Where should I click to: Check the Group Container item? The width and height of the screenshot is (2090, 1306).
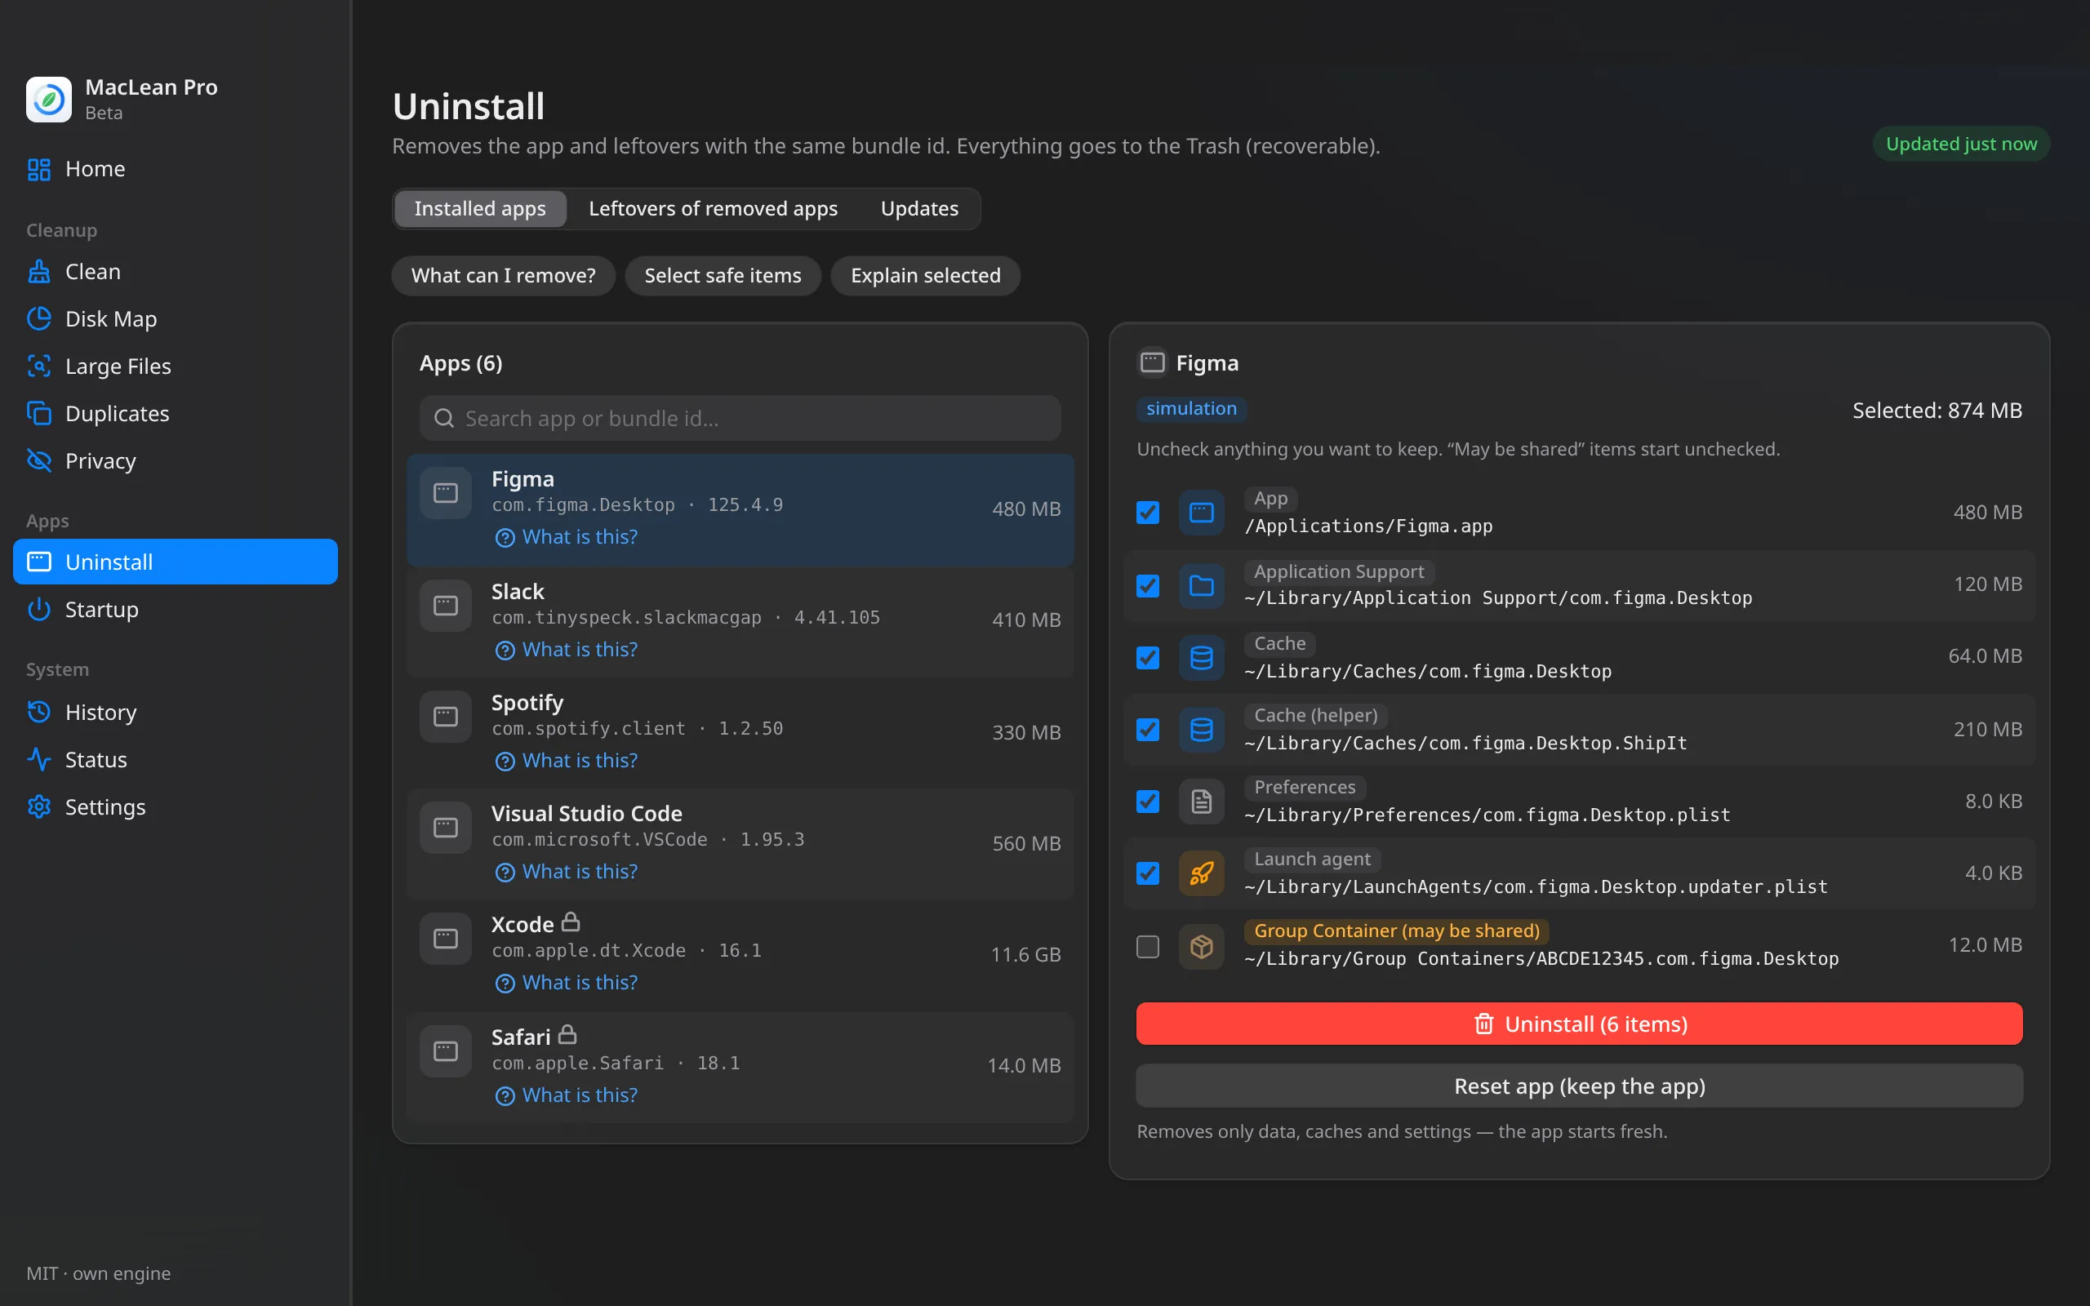(1148, 947)
